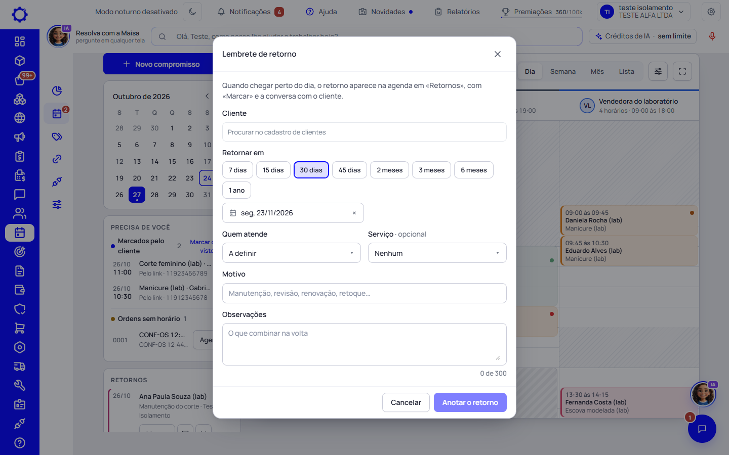Open Notificações bell menu

[x=250, y=12]
